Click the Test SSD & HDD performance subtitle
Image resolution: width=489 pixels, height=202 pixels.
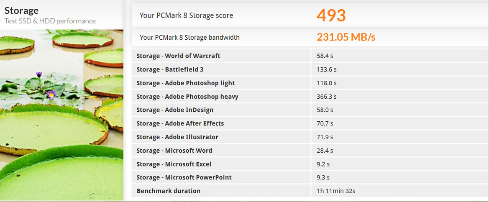50,21
